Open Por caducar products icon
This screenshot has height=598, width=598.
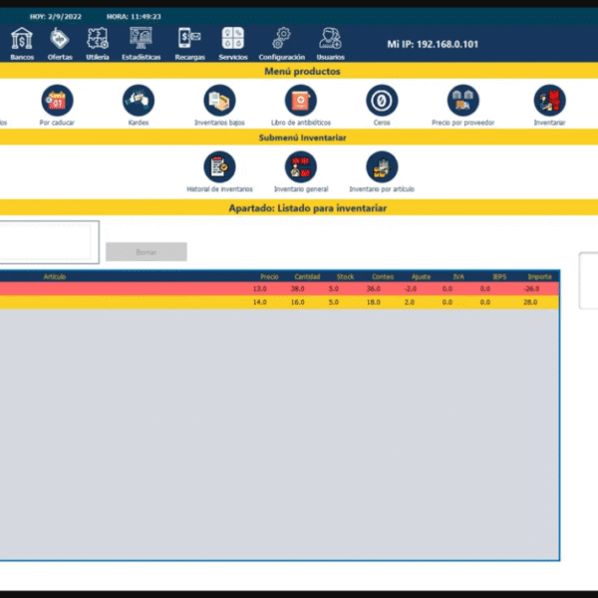58,101
